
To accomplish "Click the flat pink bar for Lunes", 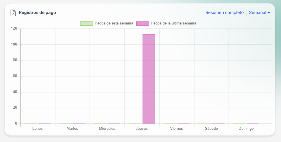I will pyautogui.click(x=45, y=124).
